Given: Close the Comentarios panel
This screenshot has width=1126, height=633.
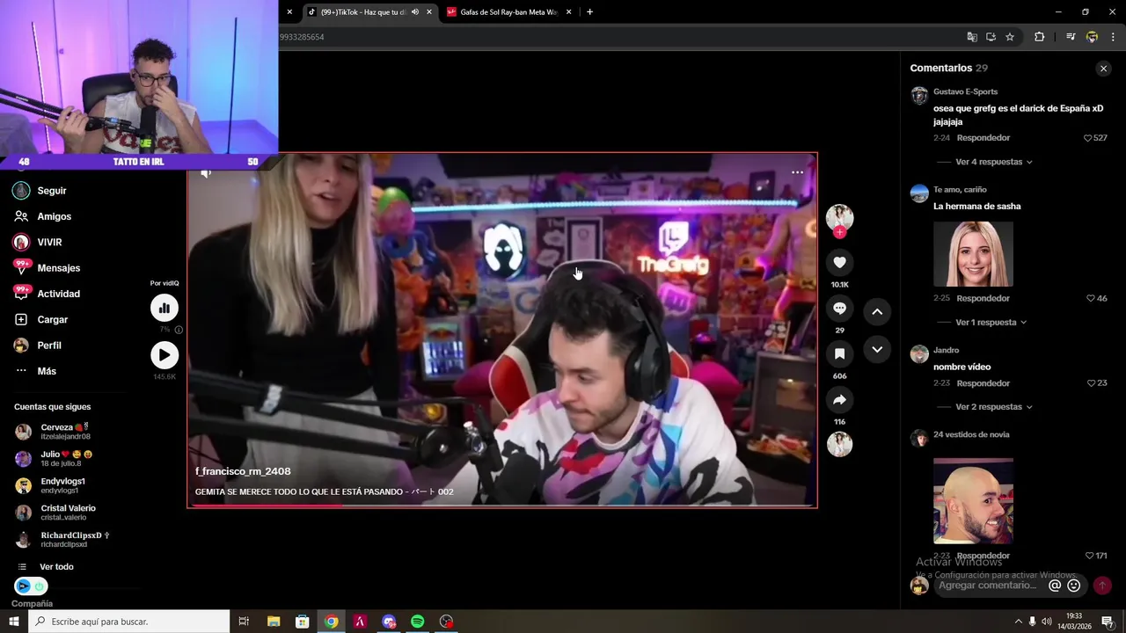Looking at the screenshot, I should click(x=1103, y=69).
